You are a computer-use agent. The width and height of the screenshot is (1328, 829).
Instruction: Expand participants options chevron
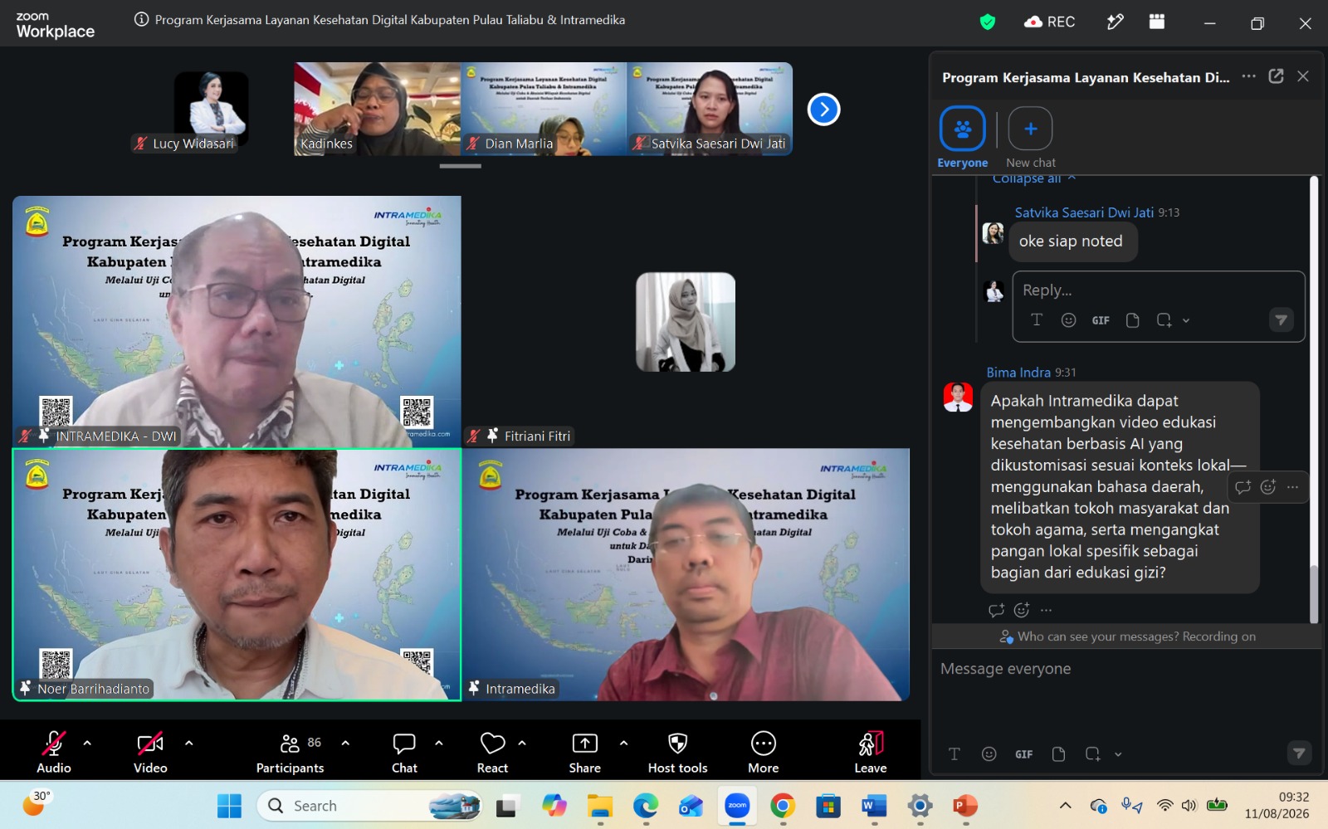[345, 743]
